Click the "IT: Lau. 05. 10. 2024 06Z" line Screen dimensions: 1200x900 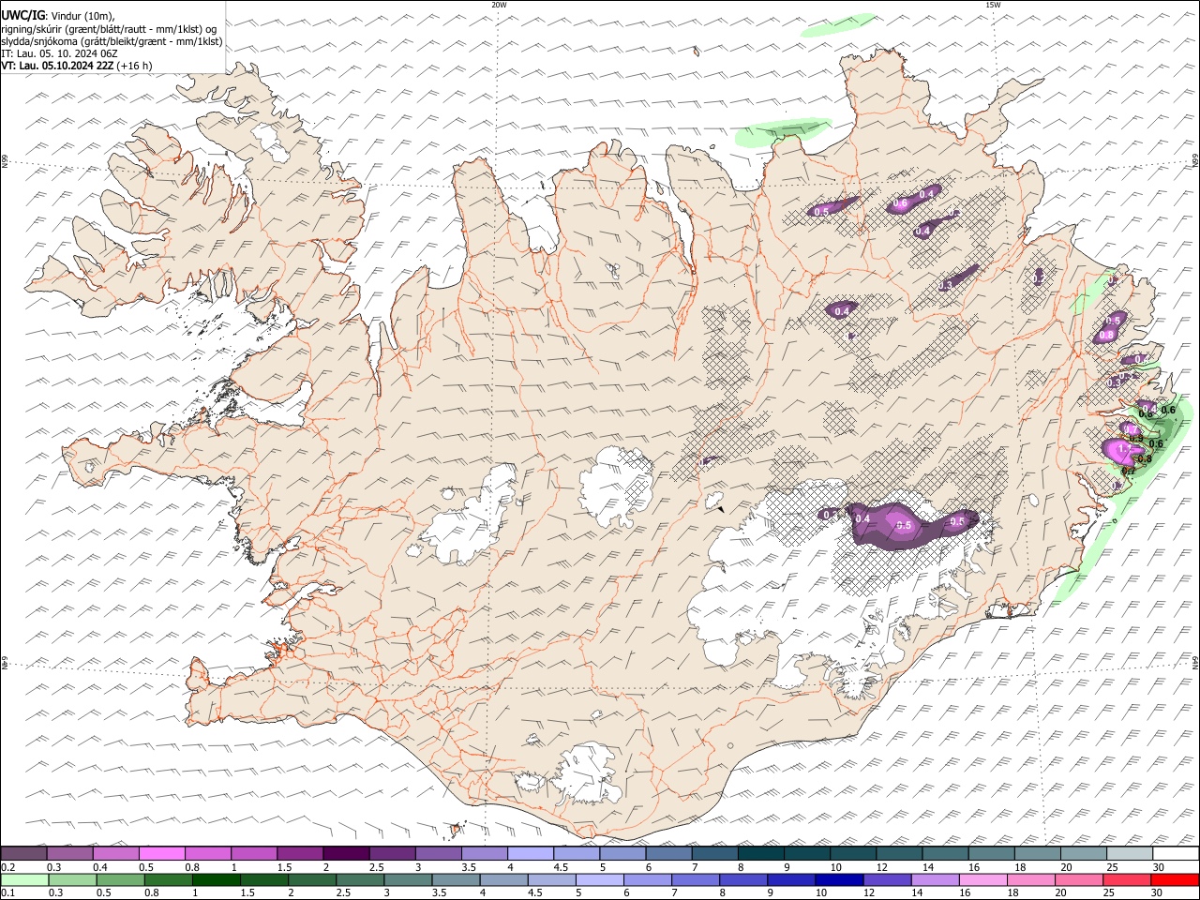point(59,53)
